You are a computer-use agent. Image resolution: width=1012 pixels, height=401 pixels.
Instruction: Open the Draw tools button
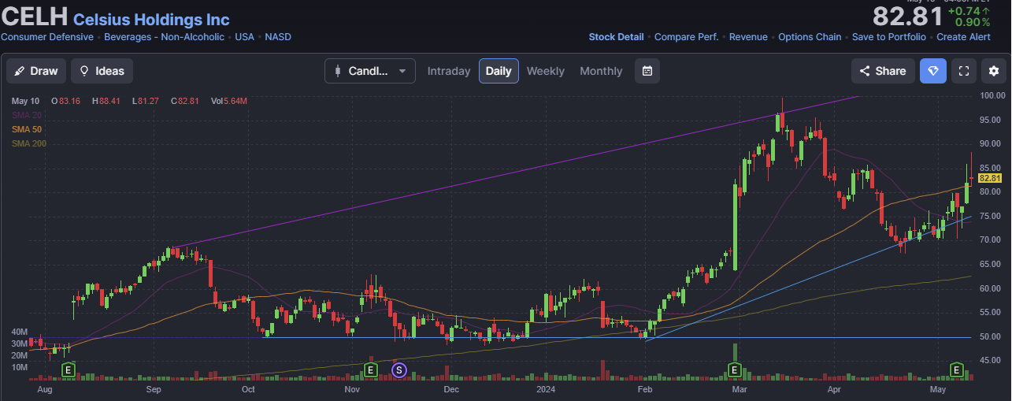point(36,71)
